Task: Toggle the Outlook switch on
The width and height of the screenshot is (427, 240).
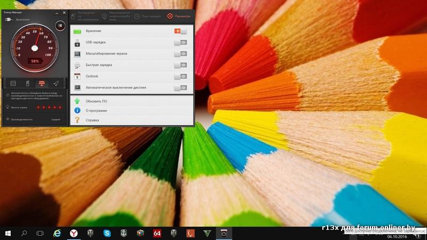Action: (x=180, y=76)
